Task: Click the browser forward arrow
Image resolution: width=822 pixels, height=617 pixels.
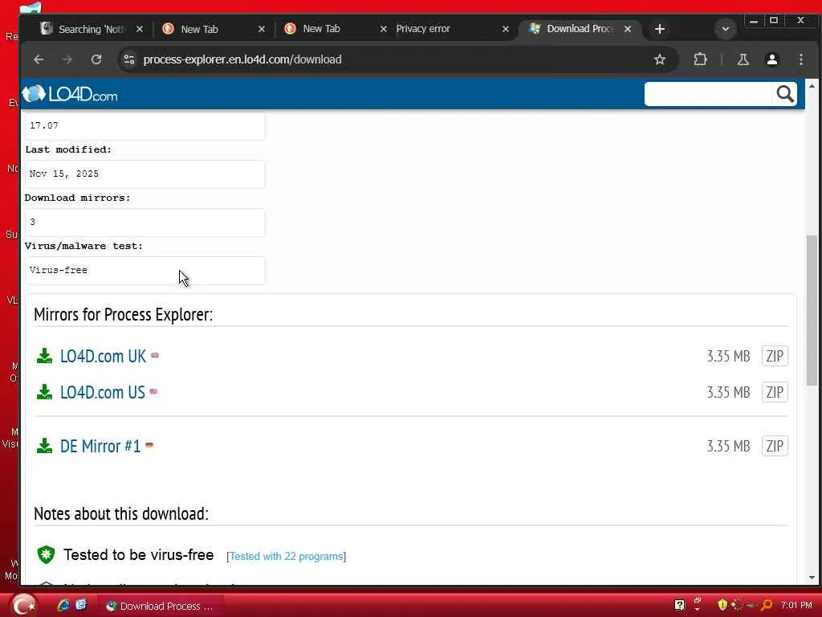Action: tap(67, 59)
